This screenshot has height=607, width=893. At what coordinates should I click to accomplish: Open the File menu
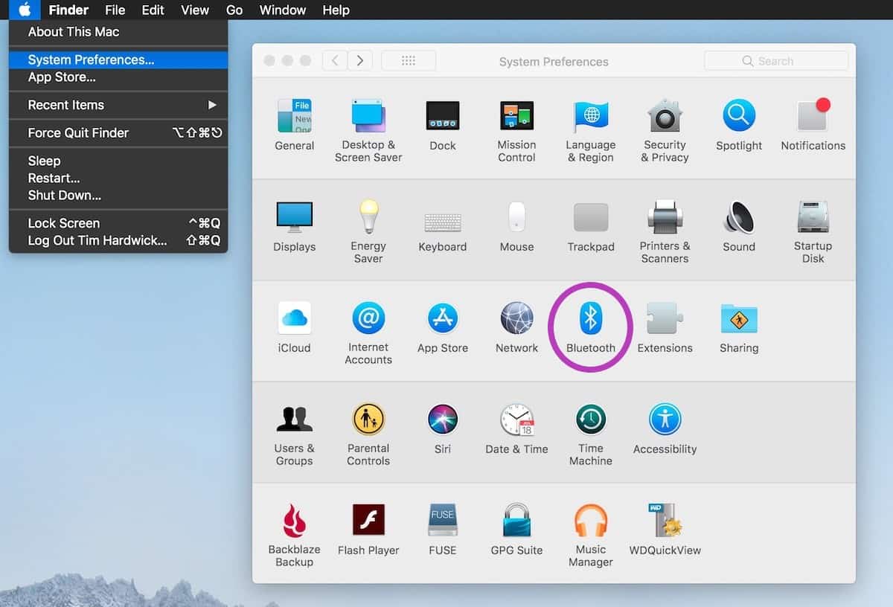[115, 10]
